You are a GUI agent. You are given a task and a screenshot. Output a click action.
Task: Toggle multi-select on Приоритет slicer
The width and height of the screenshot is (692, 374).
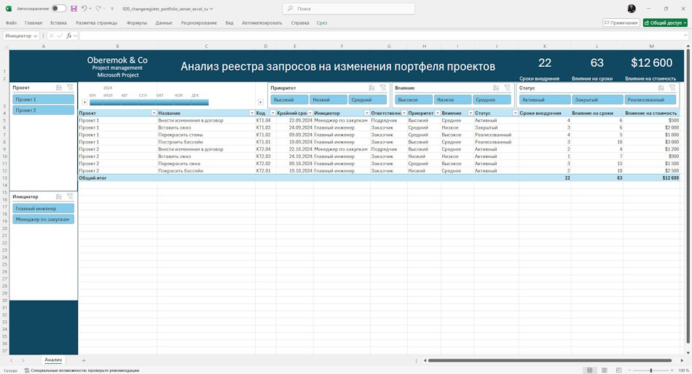coord(371,88)
